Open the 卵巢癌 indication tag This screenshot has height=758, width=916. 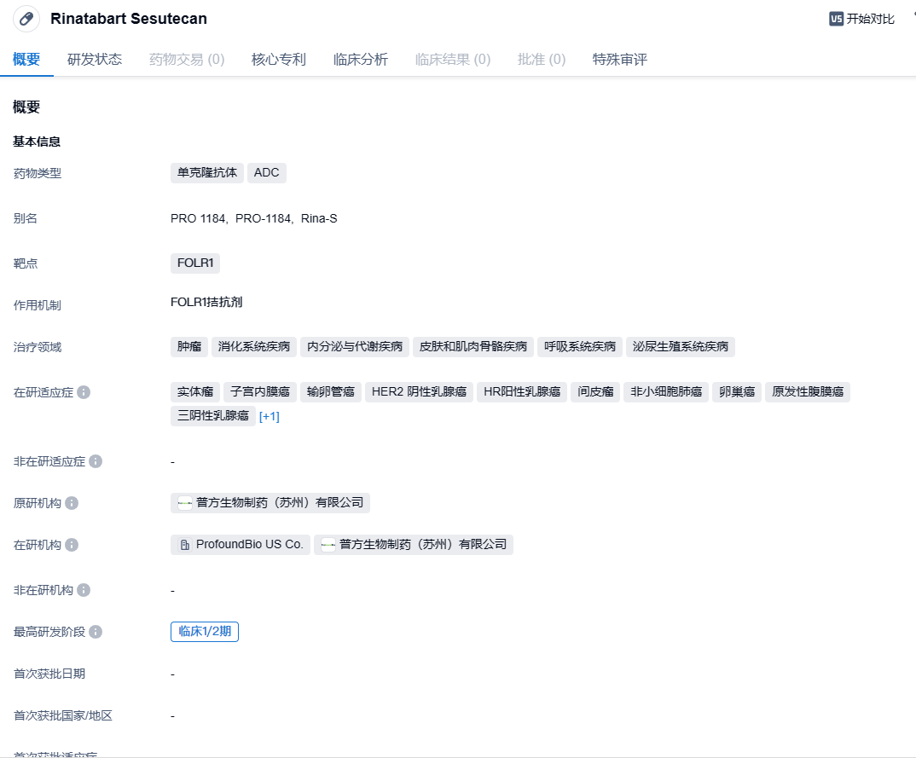[x=736, y=392]
